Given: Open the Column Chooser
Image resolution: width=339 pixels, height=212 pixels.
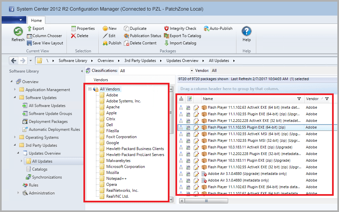Looking at the screenshot, I should click(44, 36).
